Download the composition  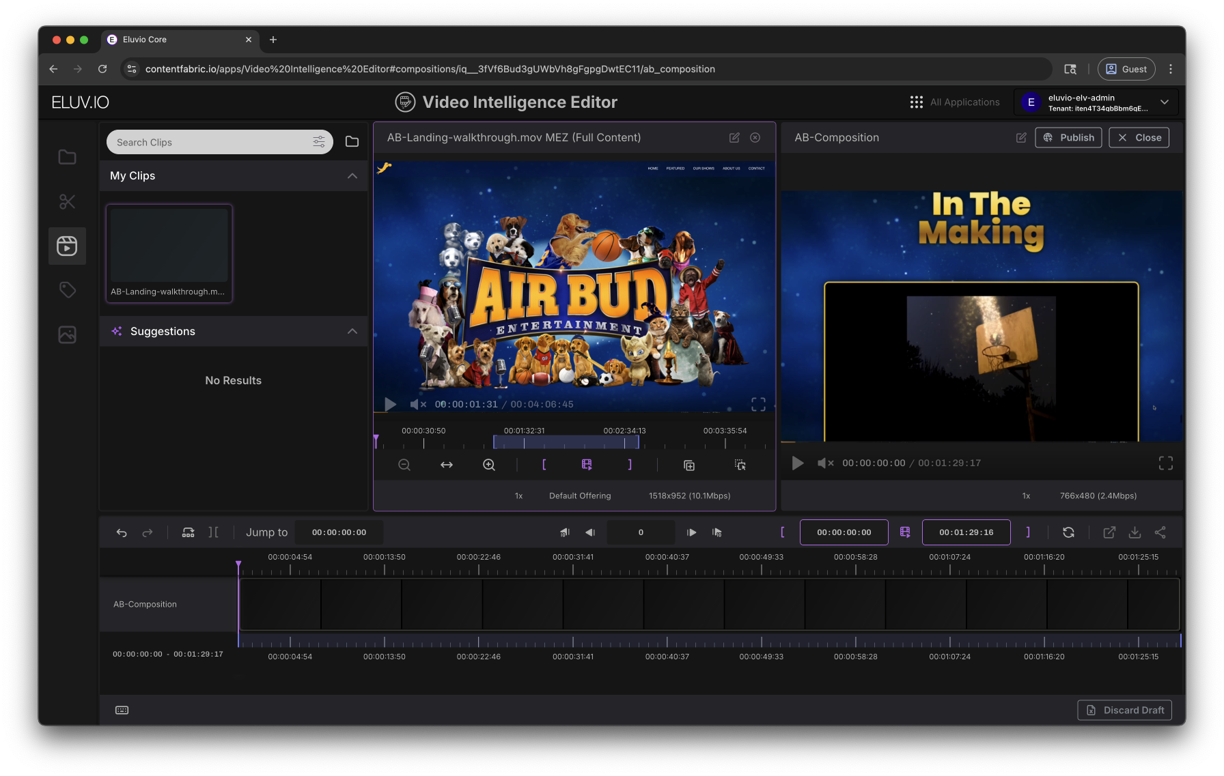point(1135,532)
